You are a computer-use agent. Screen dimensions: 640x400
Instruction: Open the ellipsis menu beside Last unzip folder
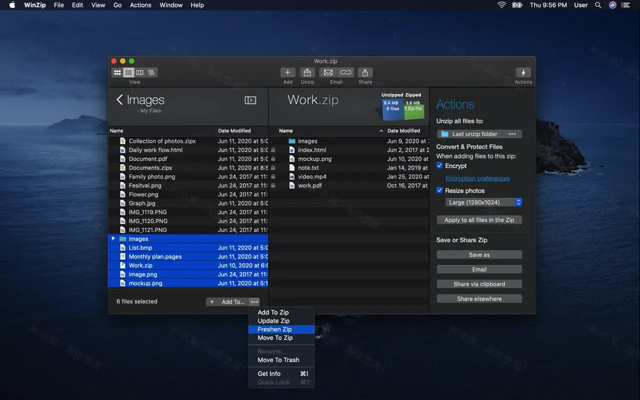[x=512, y=133]
